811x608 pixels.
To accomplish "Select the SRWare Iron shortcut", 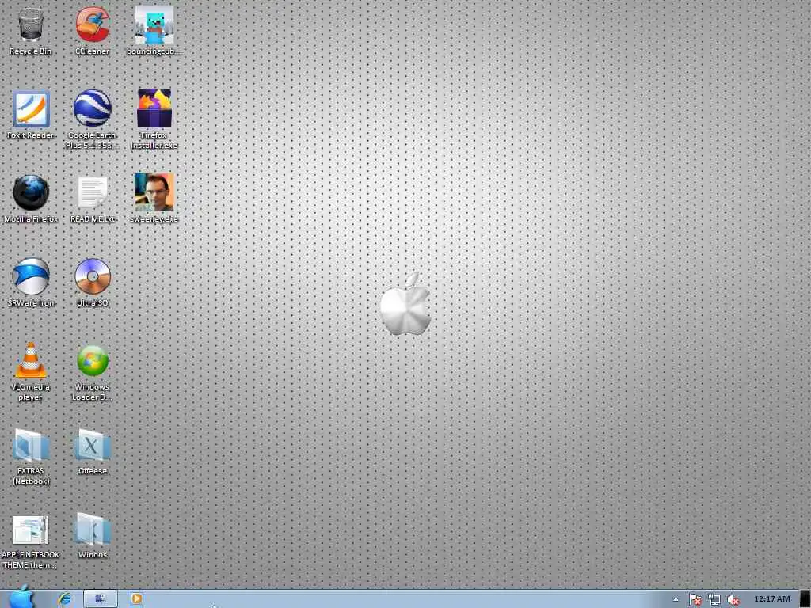I will pyautogui.click(x=31, y=282).
